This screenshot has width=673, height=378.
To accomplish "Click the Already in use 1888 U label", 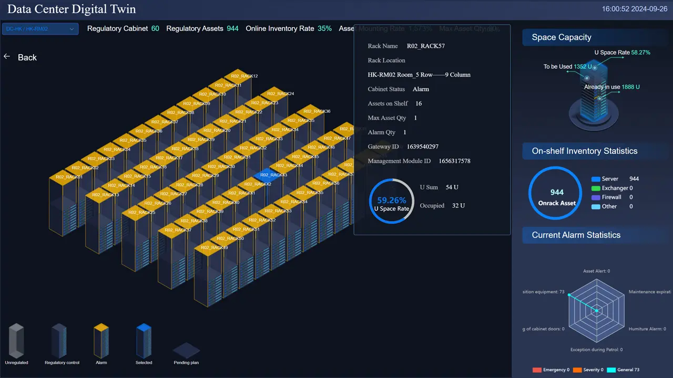I will [612, 87].
